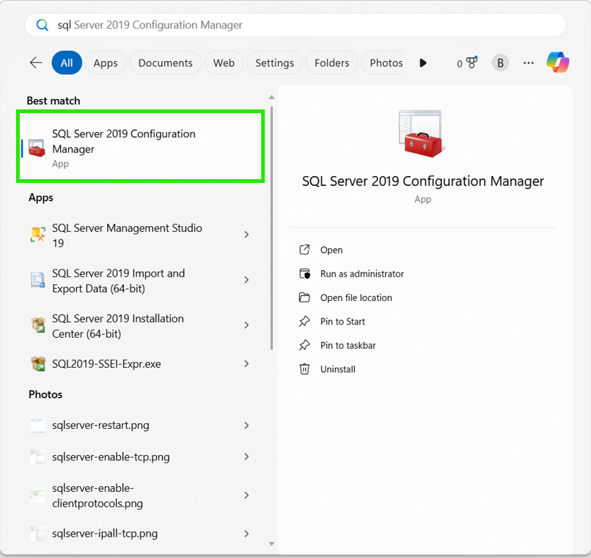This screenshot has width=591, height=558.
Task: Expand options for sqlserver-restart.png
Action: click(x=246, y=425)
